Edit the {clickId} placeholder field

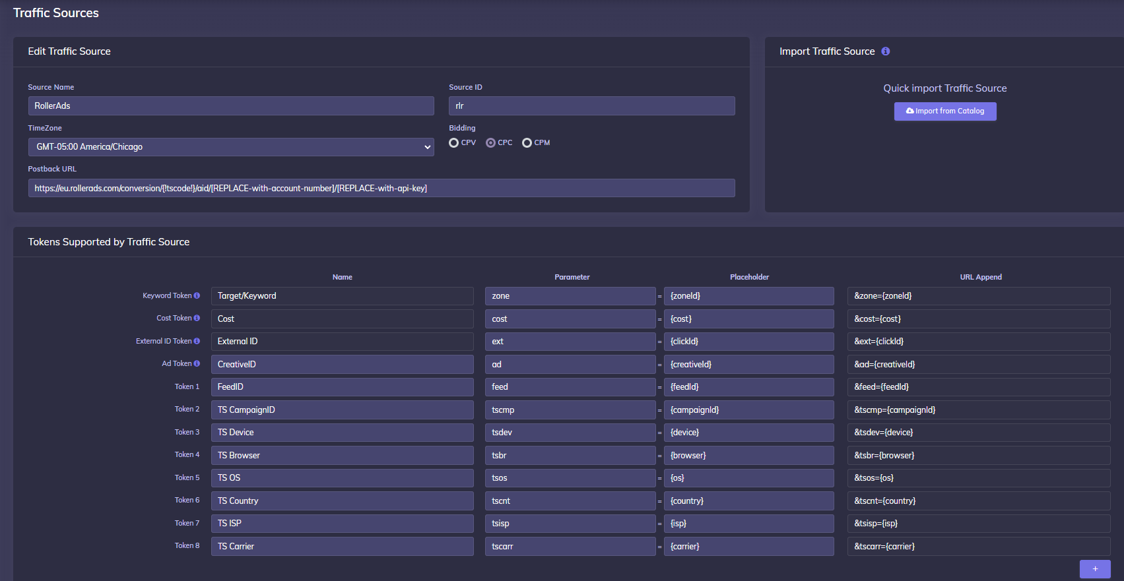pyautogui.click(x=749, y=342)
